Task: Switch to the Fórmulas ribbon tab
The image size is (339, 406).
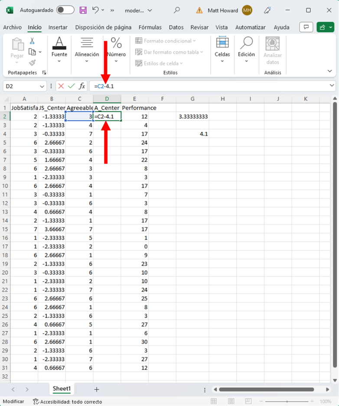Action: pyautogui.click(x=150, y=27)
